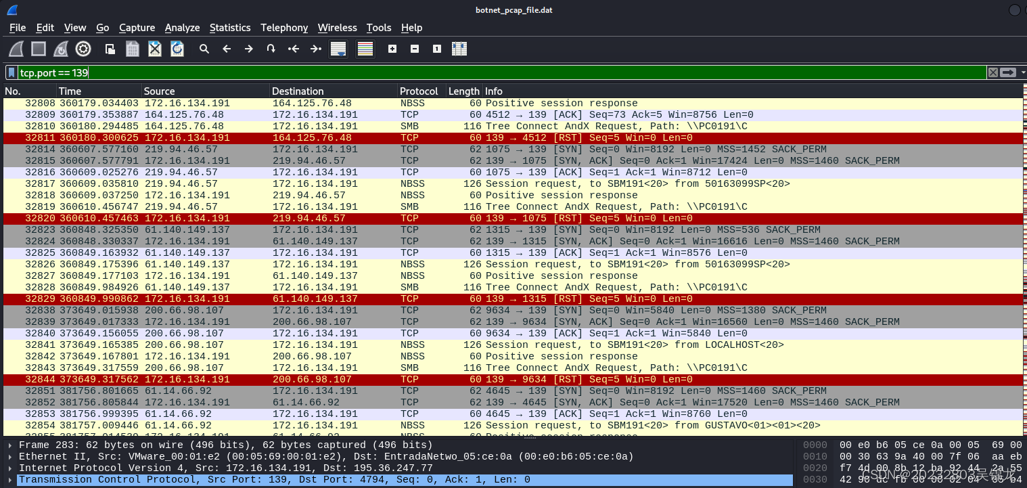
Task: Select packet 32820 RST row
Action: tap(513, 219)
